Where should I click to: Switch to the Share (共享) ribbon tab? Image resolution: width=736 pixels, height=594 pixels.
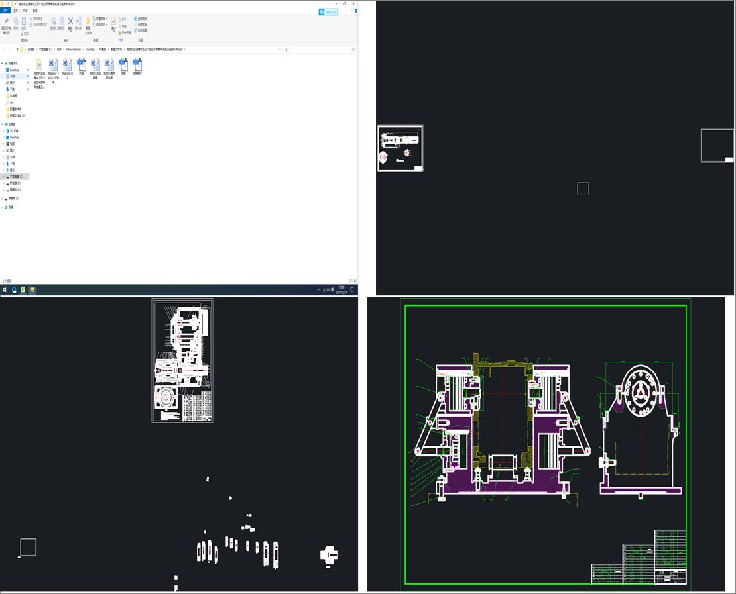pyautogui.click(x=25, y=11)
